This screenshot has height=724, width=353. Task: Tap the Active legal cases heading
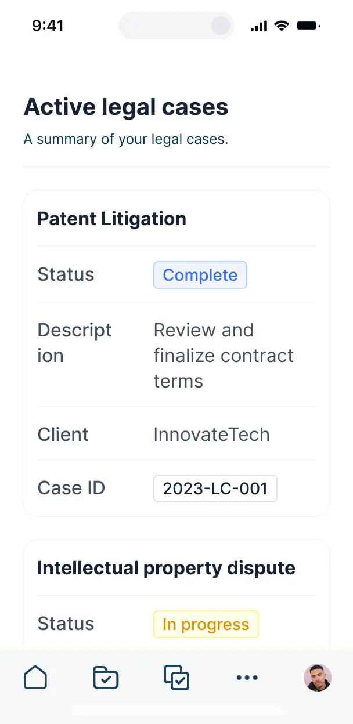(x=126, y=107)
